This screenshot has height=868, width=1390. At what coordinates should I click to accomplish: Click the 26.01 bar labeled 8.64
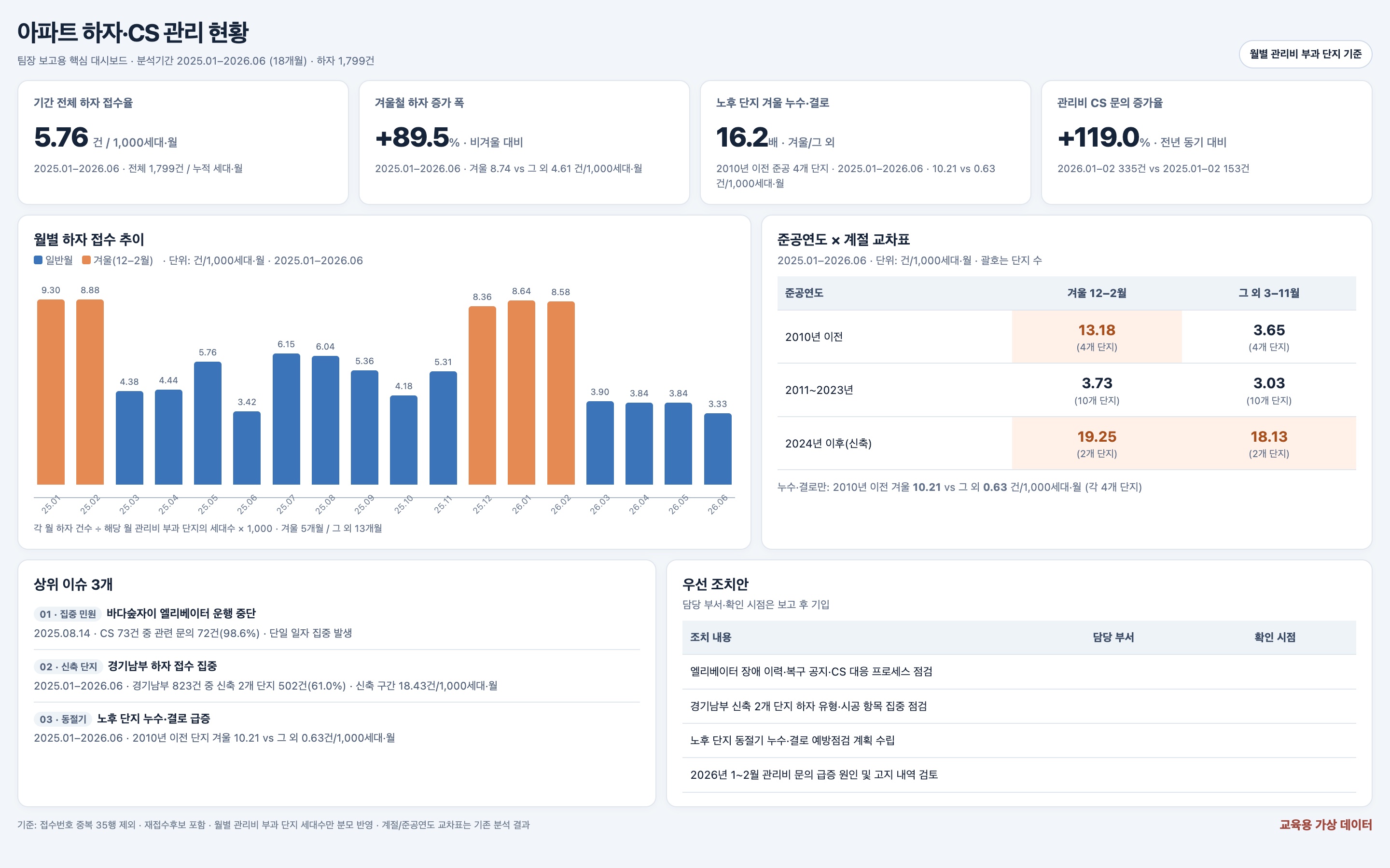522,393
